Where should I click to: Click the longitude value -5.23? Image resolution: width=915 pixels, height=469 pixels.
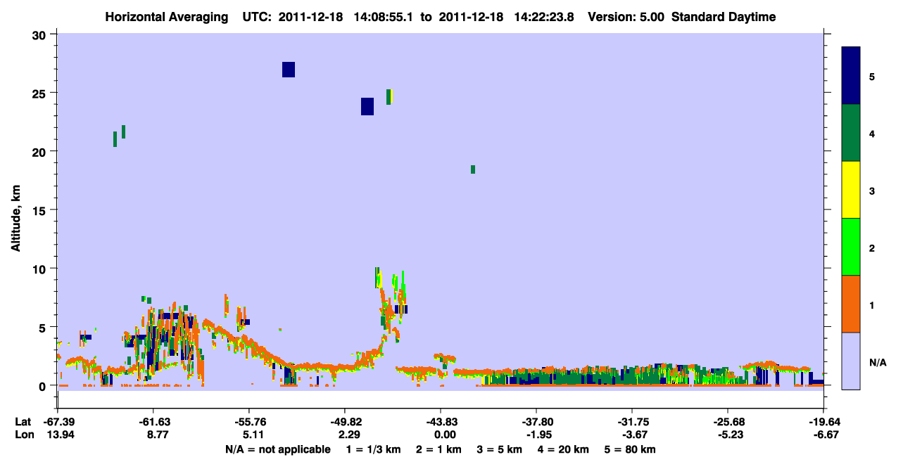(729, 435)
